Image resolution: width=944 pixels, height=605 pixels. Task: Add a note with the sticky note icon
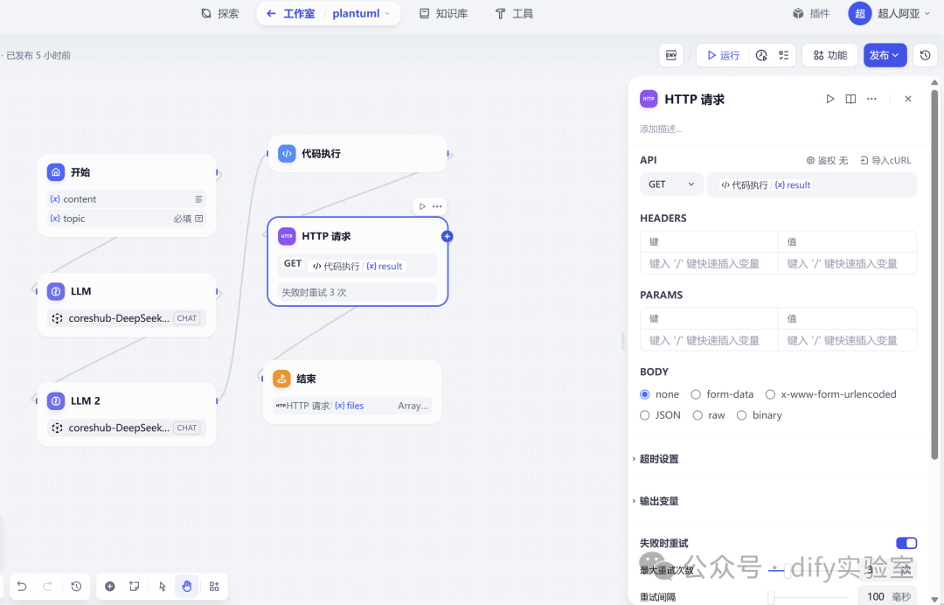click(x=135, y=587)
